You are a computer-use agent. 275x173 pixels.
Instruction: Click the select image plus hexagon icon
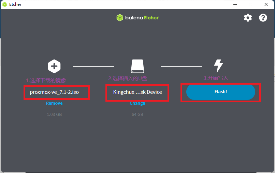point(54,66)
